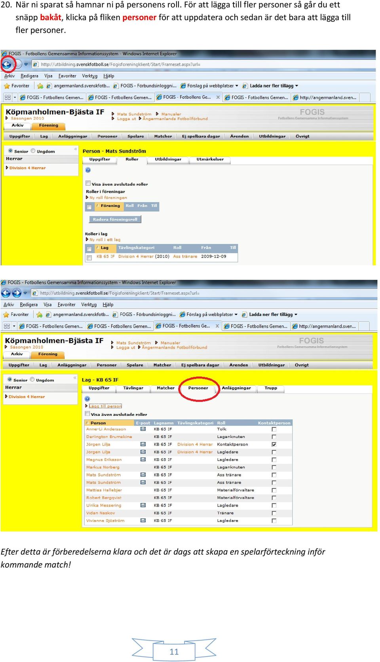Click Lägg till person link

105,406
